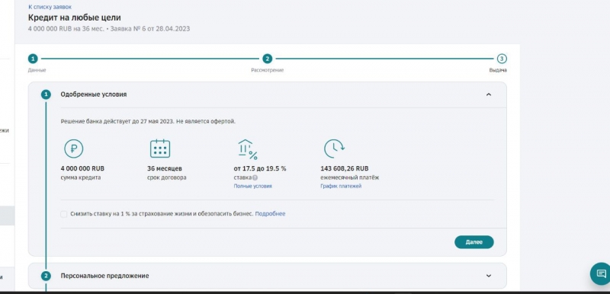Viewport: 610px width, 294px height.
Task: Select step 2 Рассмотрение in progress bar
Action: pos(267,59)
